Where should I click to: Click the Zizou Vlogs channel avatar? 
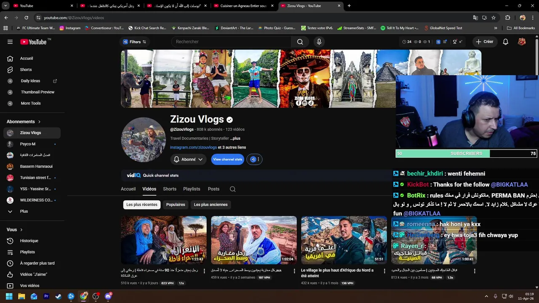click(143, 140)
